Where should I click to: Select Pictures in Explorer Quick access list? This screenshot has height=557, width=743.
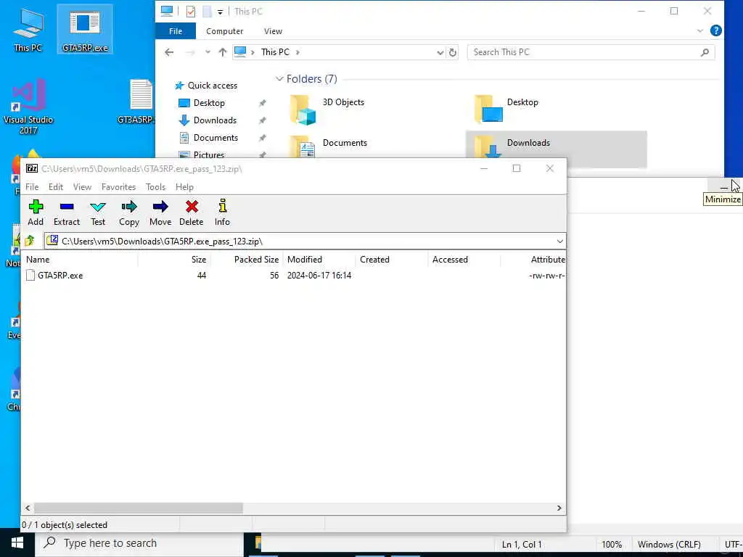[202, 154]
